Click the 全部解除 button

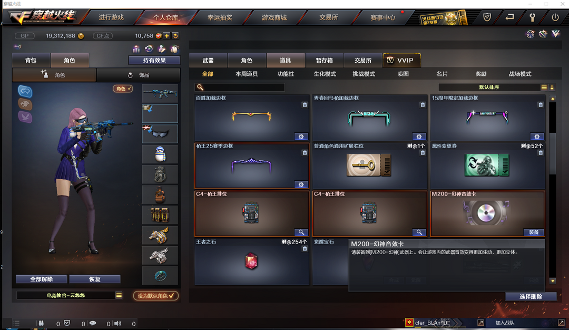coord(42,279)
